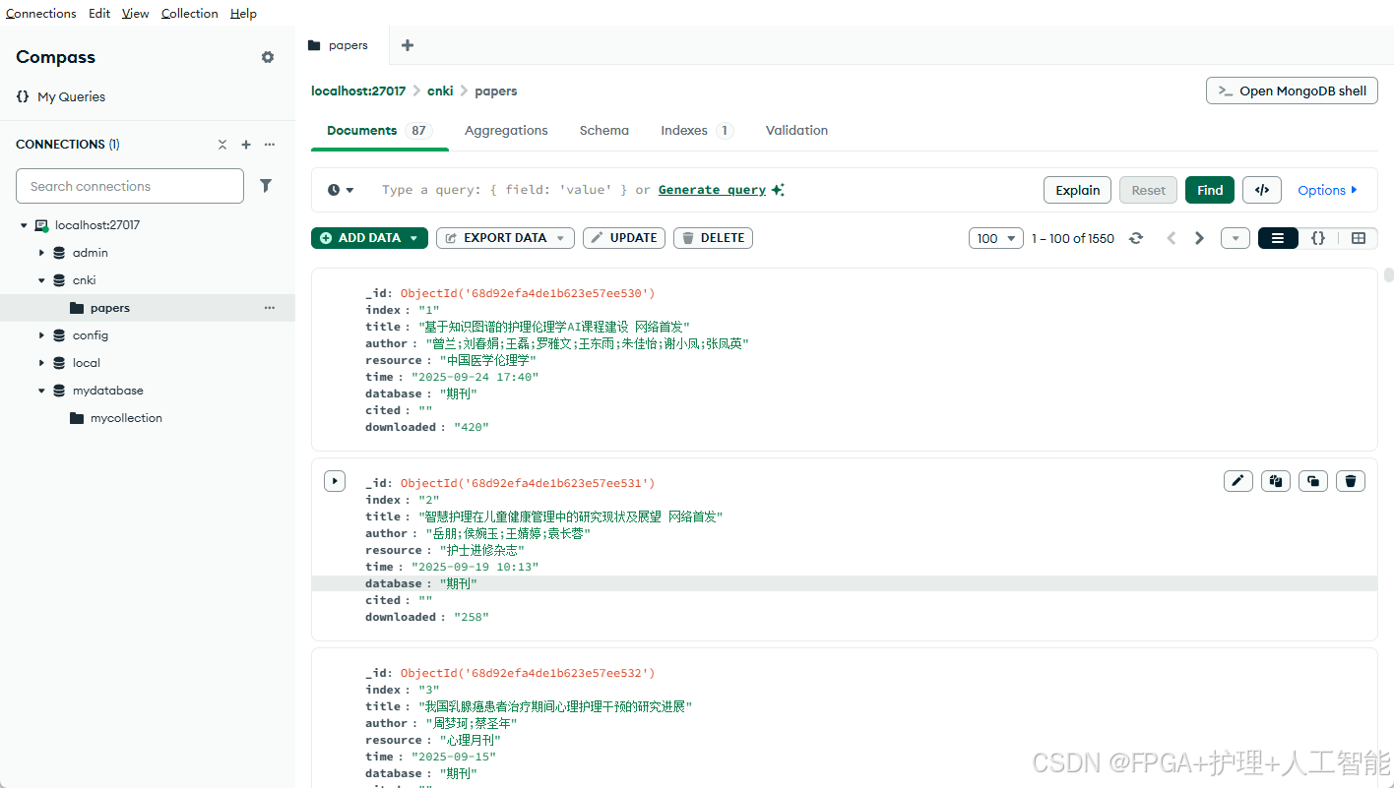Viewport: 1394px width, 788px height.
Task: Open query history clock dropdown
Action: (x=341, y=190)
